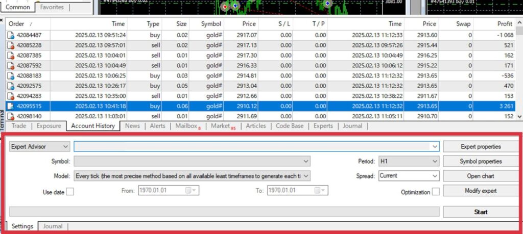
Task: Sort by the Type column header
Action: click(145, 24)
